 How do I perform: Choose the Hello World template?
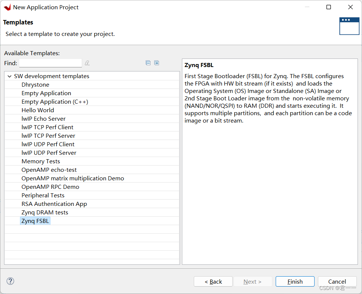click(38, 110)
